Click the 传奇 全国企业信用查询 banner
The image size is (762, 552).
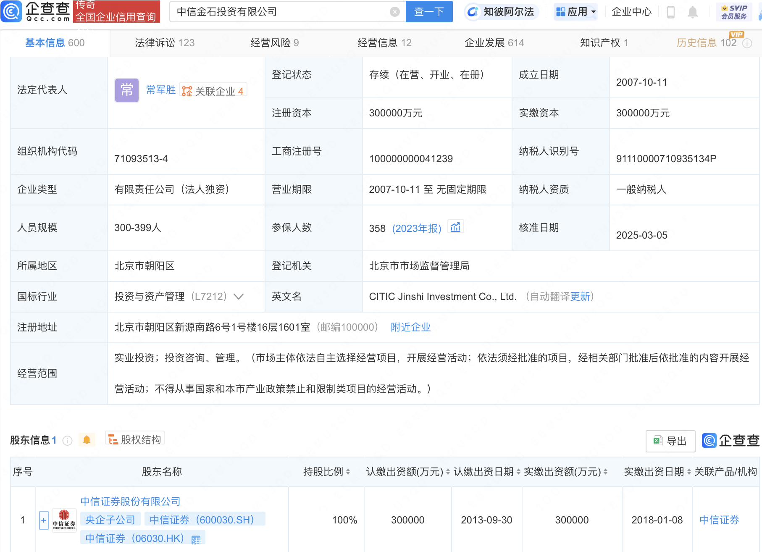point(116,11)
